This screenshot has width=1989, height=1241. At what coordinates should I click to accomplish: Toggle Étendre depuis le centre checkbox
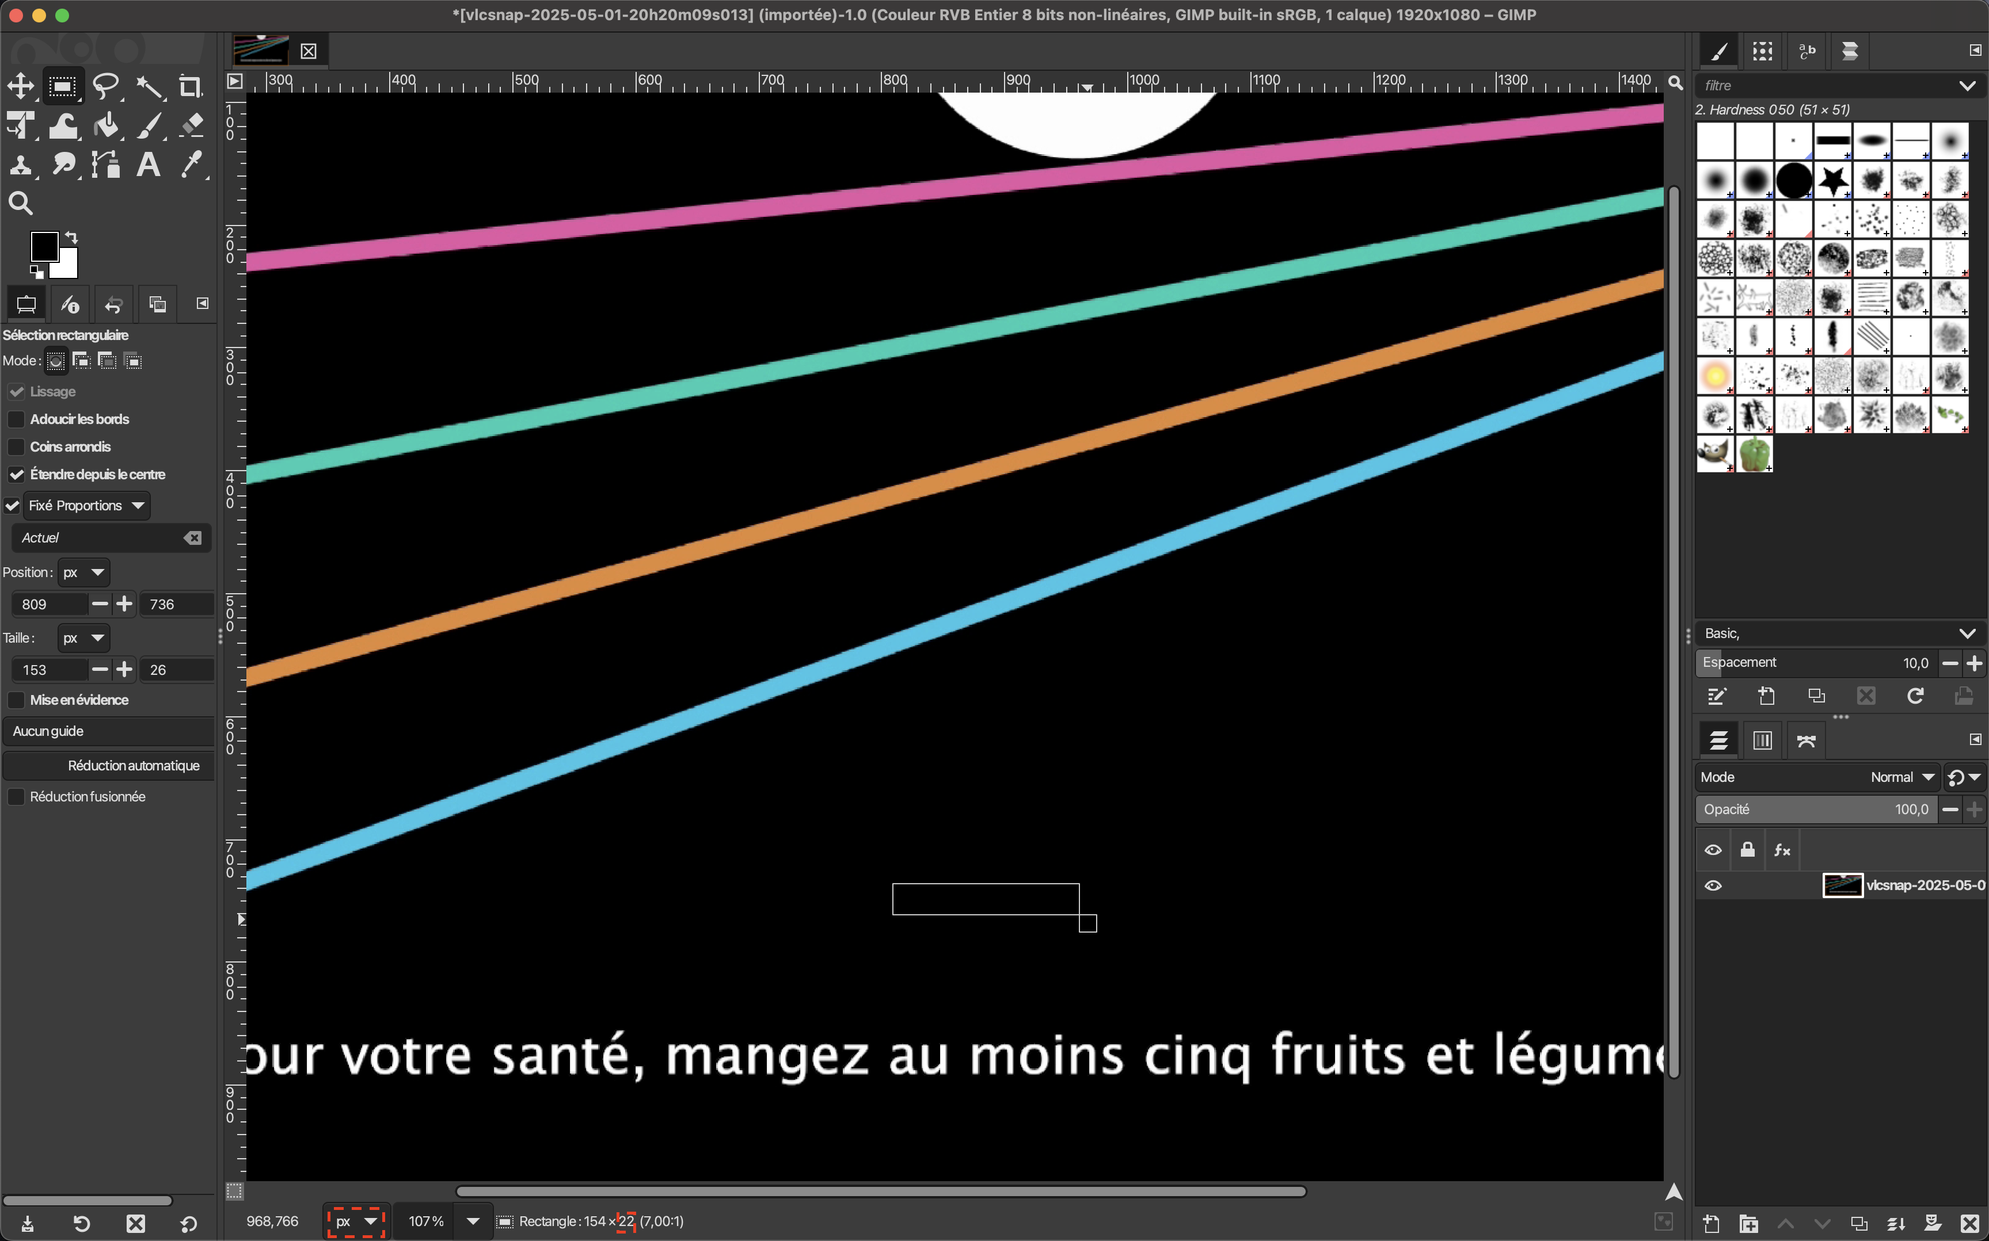(16, 475)
